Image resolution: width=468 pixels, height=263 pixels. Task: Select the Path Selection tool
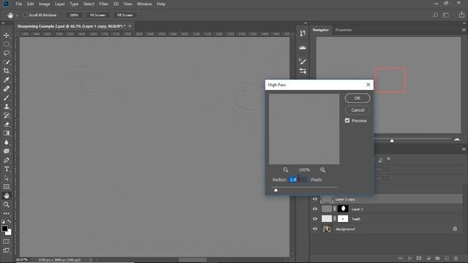pyautogui.click(x=7, y=178)
